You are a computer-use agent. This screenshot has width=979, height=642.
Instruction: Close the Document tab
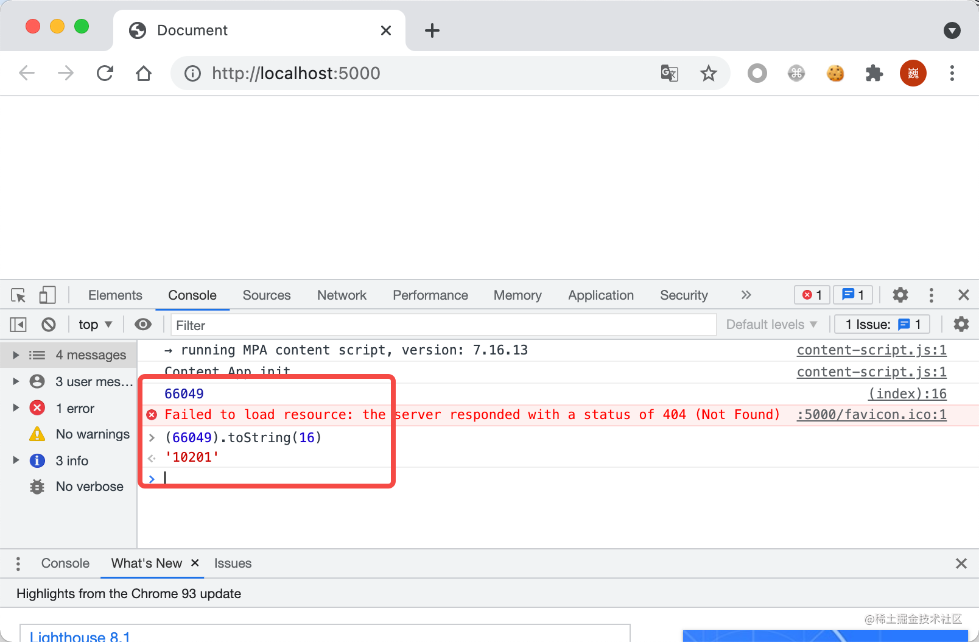pyautogui.click(x=386, y=30)
